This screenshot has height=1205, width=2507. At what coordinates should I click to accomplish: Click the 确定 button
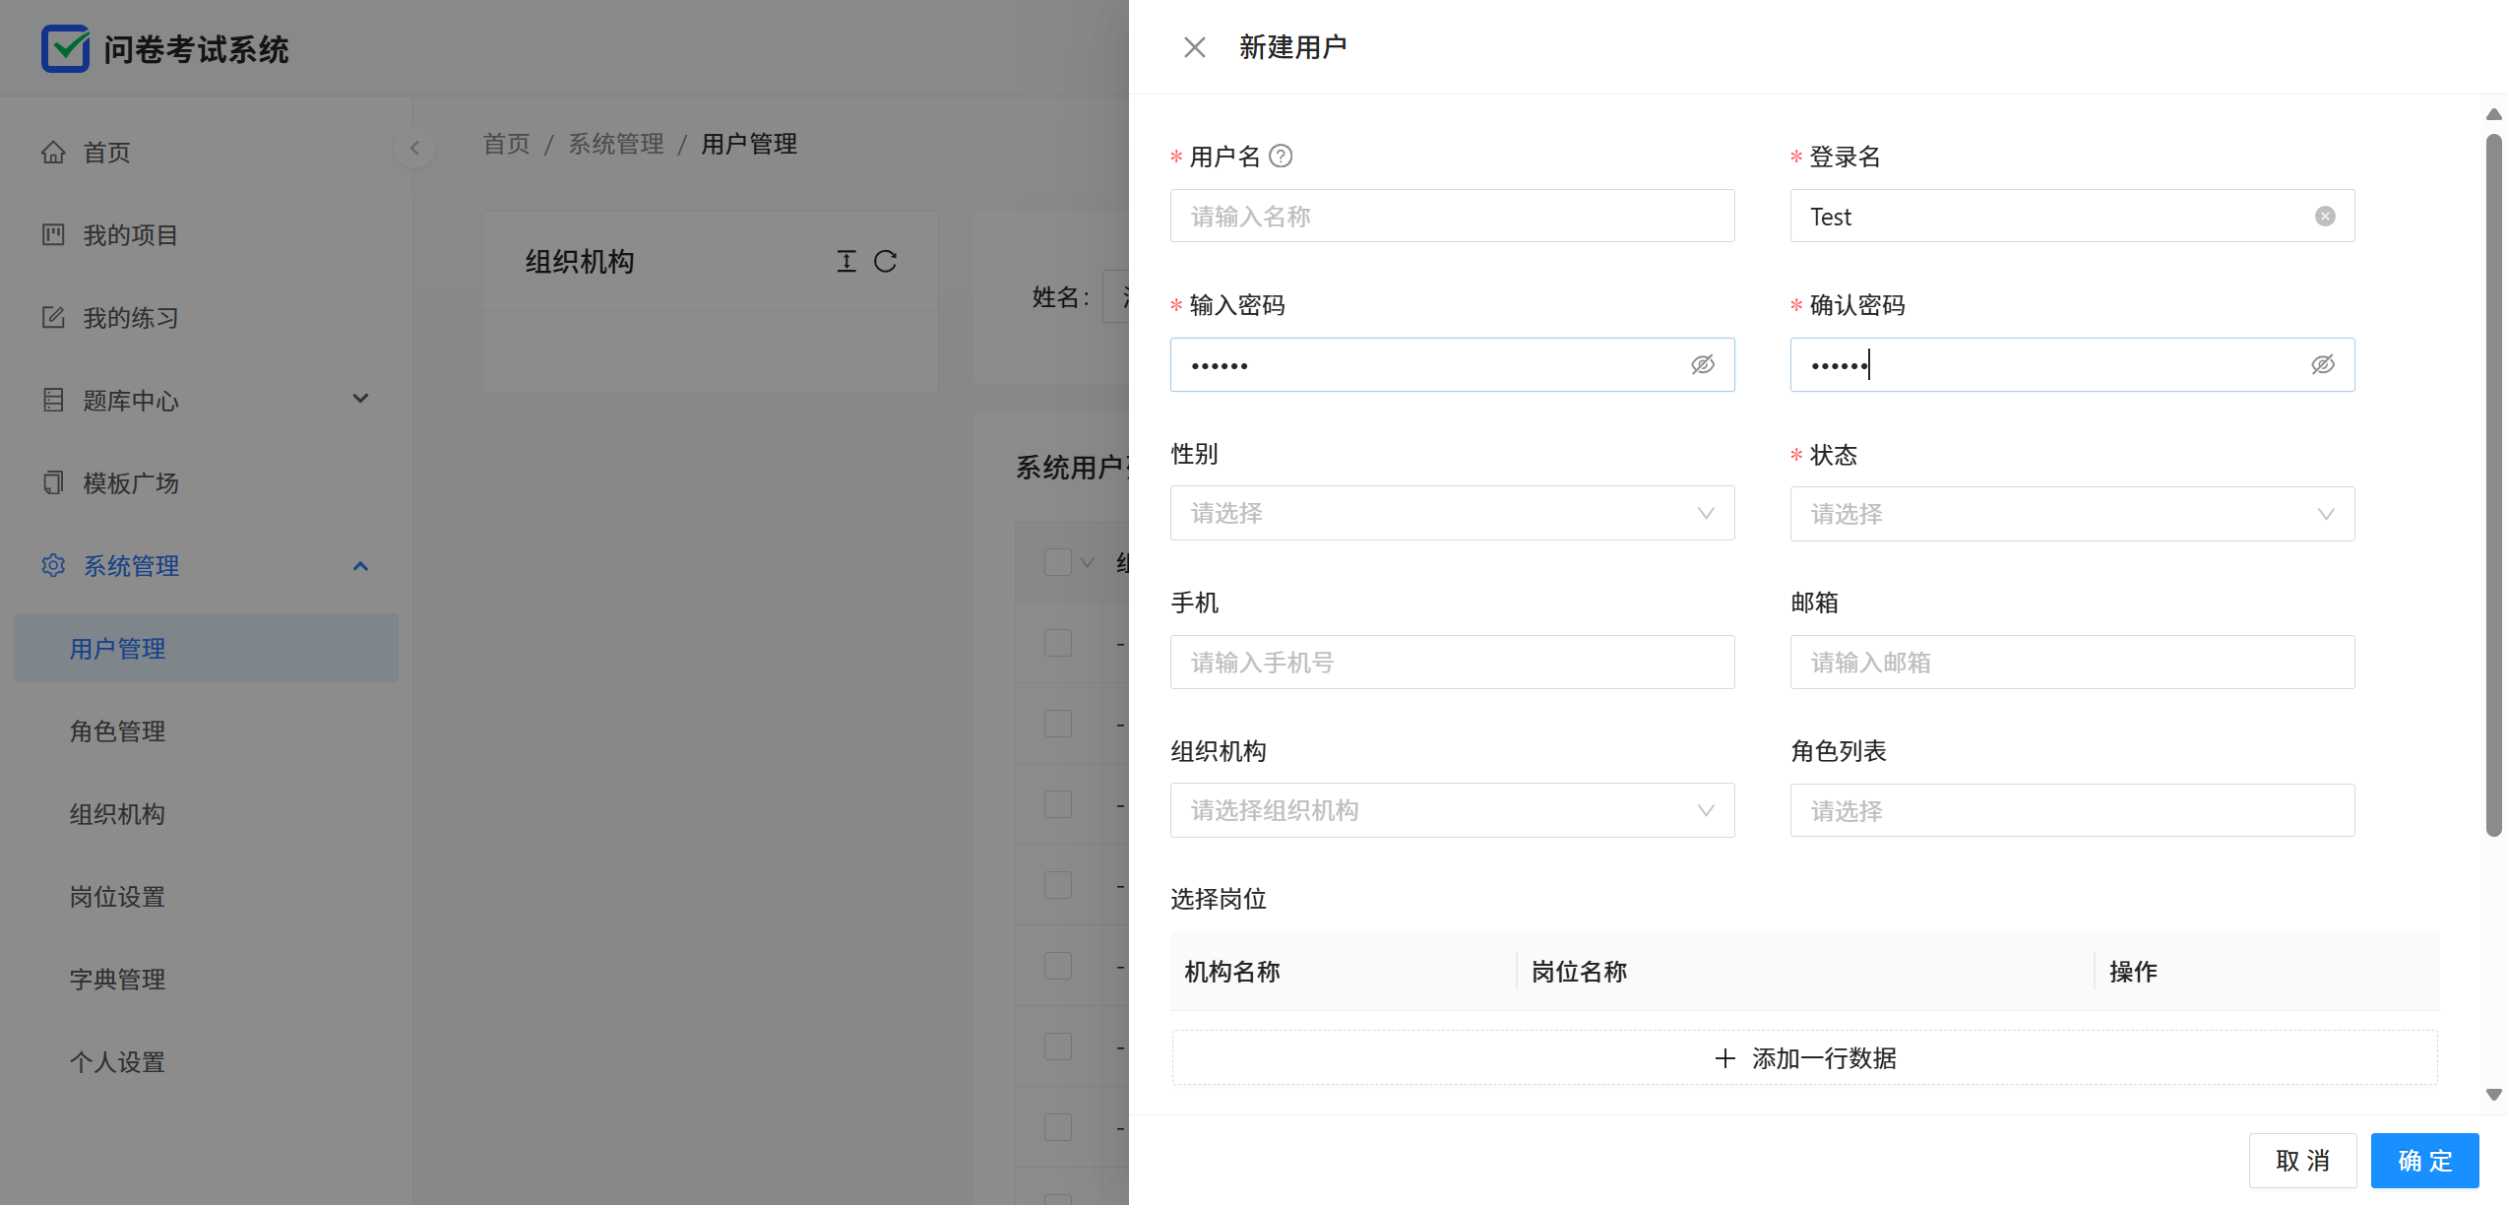coord(2423,1161)
